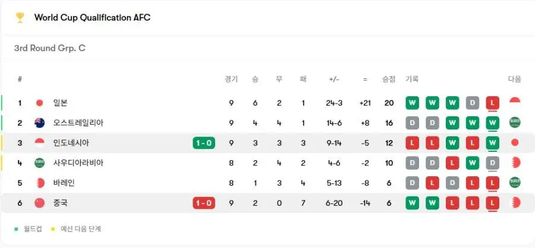
Task: Open the 일본 team name link
Action: [x=61, y=103]
